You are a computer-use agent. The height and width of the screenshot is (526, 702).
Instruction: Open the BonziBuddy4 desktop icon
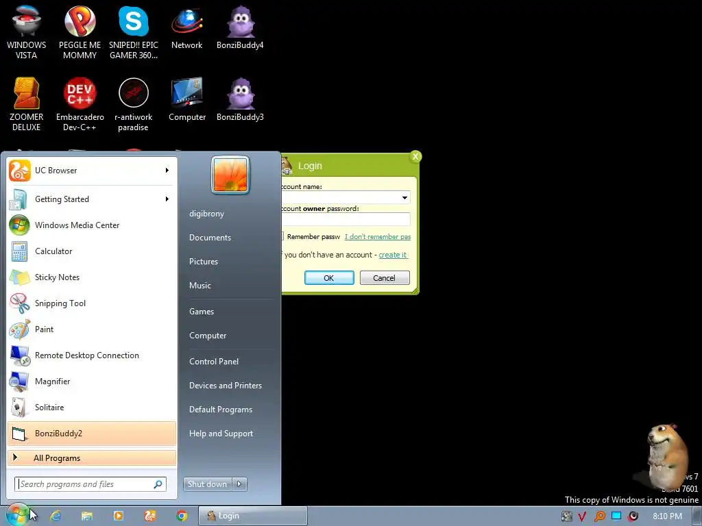pos(240,27)
